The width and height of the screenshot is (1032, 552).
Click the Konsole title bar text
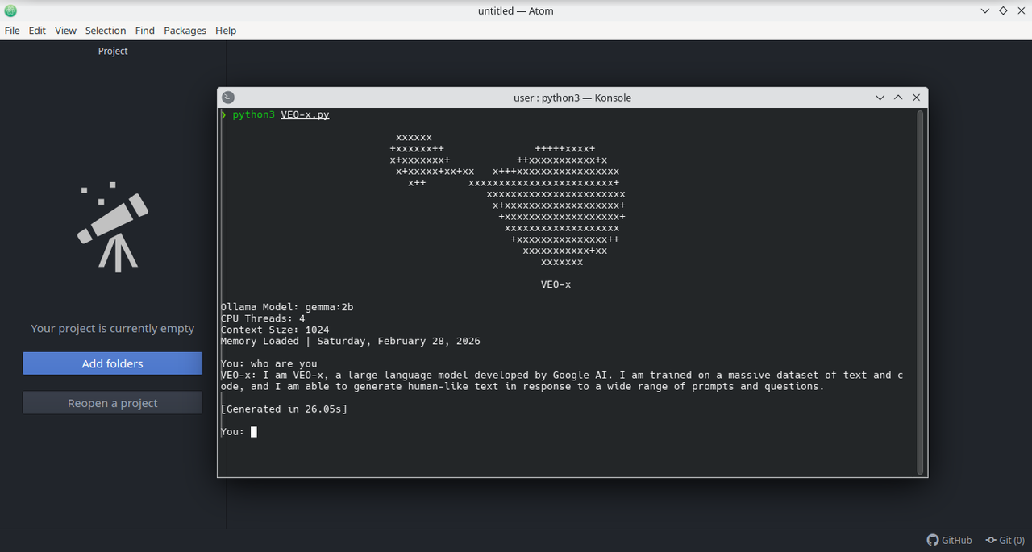coord(572,98)
